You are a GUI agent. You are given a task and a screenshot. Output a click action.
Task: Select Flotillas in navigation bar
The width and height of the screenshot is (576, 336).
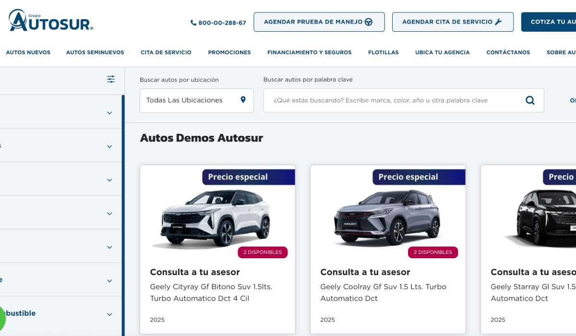(384, 52)
